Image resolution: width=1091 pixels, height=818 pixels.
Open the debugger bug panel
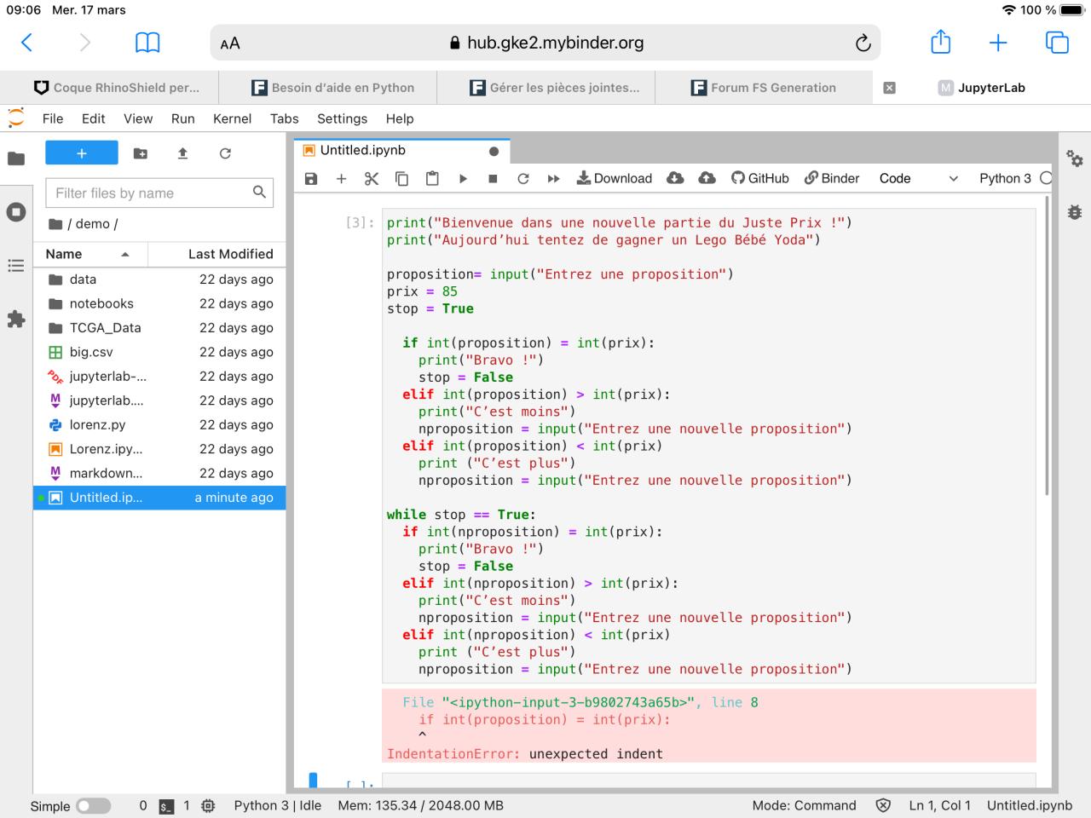pyautogui.click(x=1075, y=211)
